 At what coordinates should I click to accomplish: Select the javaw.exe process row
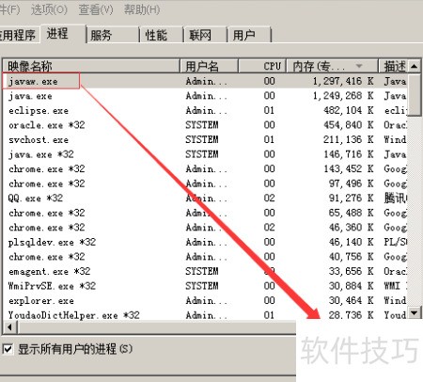pyautogui.click(x=205, y=81)
